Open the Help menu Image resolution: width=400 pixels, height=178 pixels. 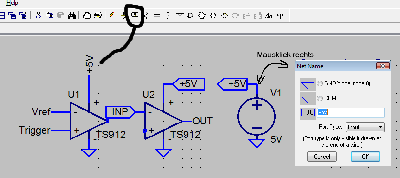coord(12,3)
